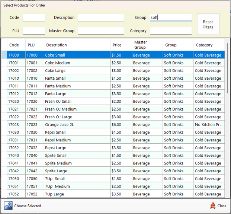Focus the PLU filter field
The height and width of the screenshot is (214, 231).
[34, 31]
